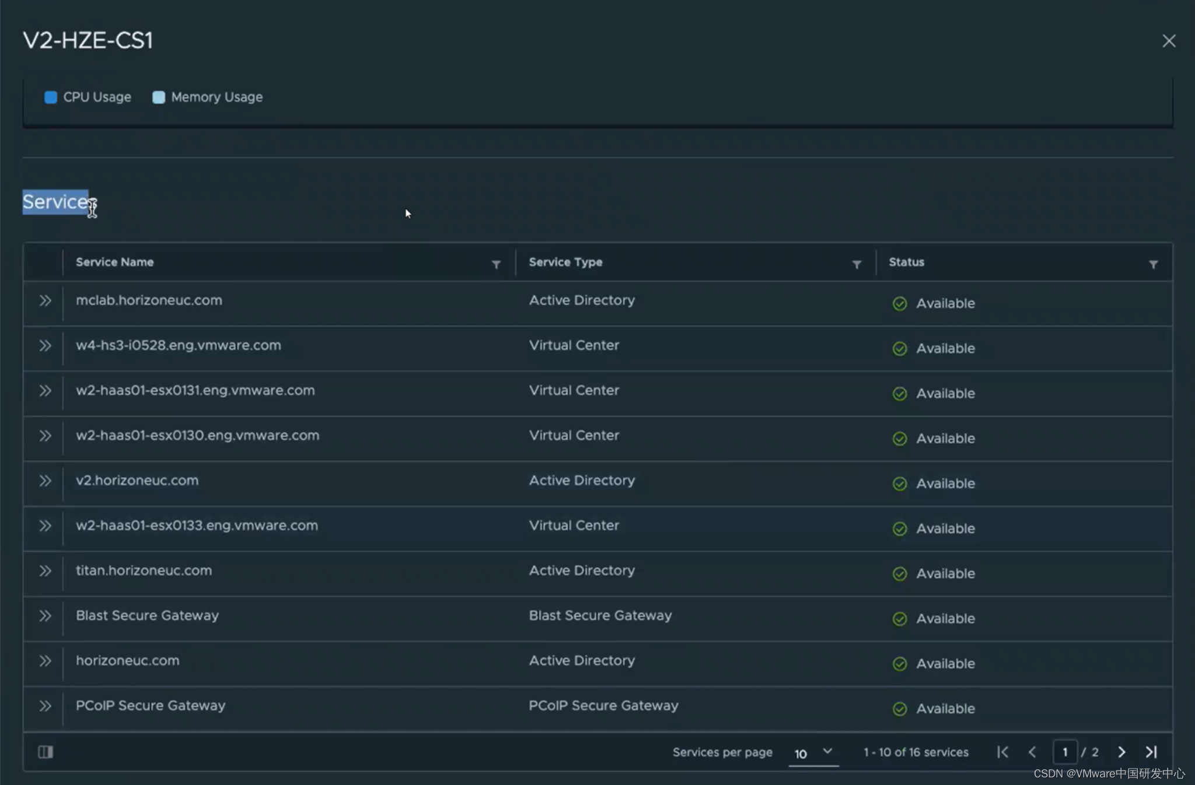Expand details for horizoneuc.com row

click(x=45, y=661)
